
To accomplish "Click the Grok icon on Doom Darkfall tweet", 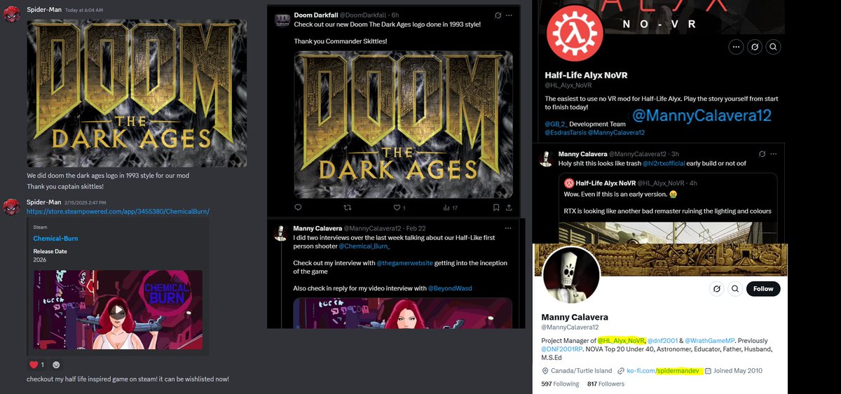I will click(498, 15).
